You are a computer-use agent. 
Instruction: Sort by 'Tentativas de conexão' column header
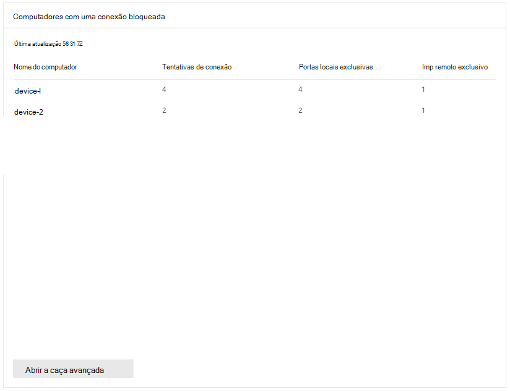click(x=197, y=67)
